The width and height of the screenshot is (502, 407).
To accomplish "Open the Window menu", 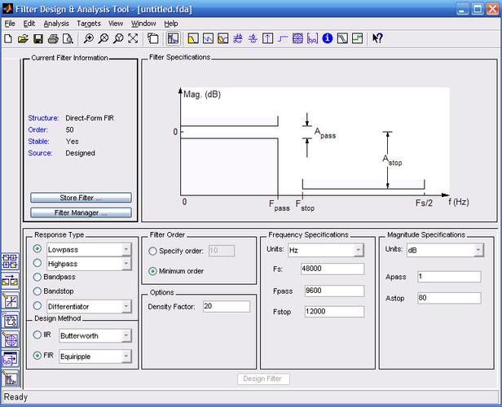I will (143, 24).
